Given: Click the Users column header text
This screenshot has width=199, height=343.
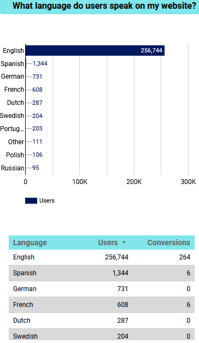Looking at the screenshot, I should click(108, 243).
